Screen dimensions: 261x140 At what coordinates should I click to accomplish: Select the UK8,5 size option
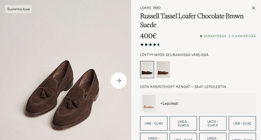point(154,138)
